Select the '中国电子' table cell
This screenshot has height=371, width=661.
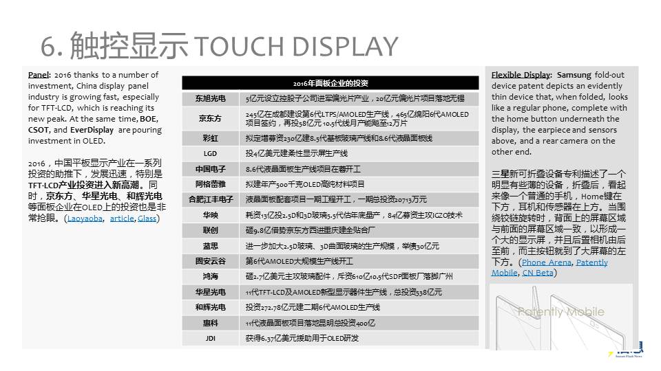211,169
